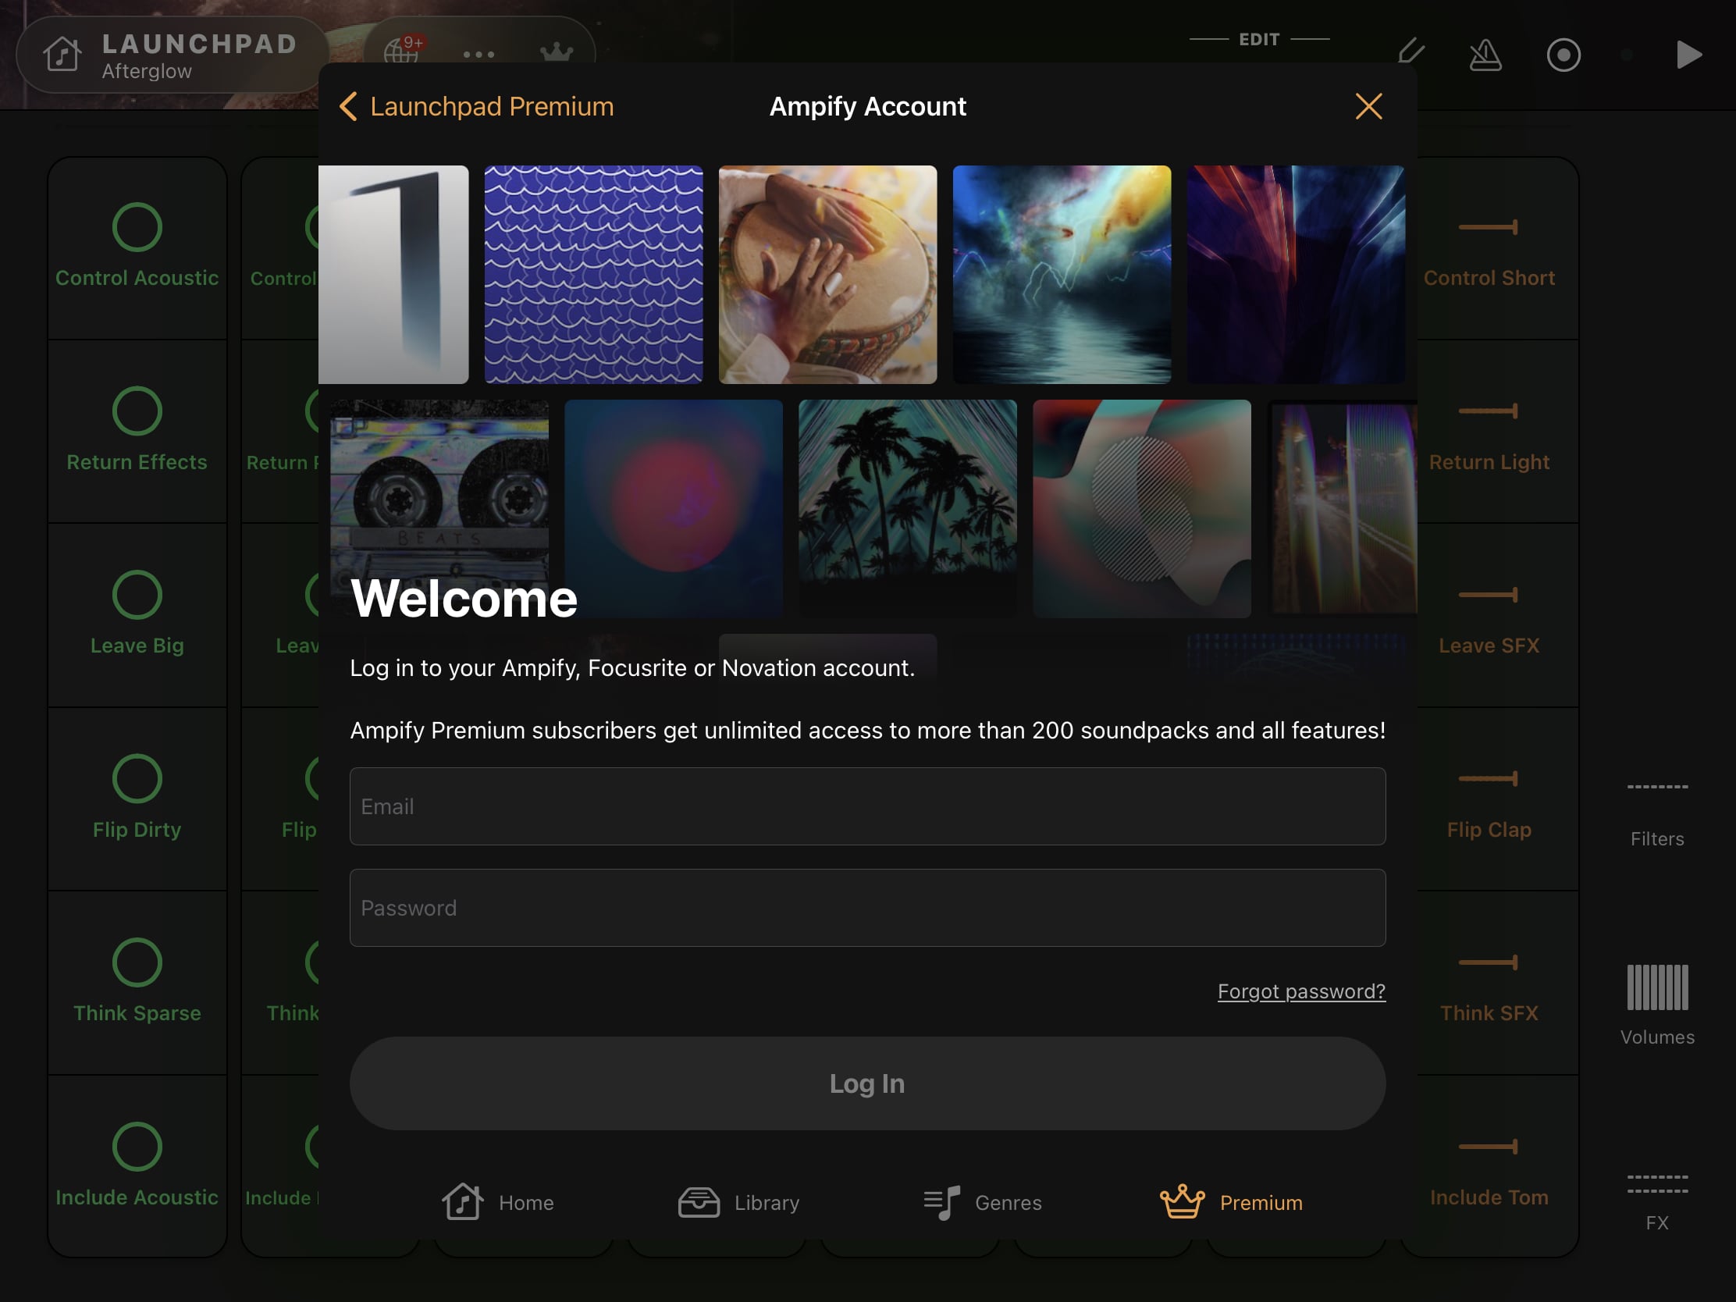This screenshot has width=1736, height=1302.
Task: Trigger the Return Effects pad
Action: tap(137, 432)
